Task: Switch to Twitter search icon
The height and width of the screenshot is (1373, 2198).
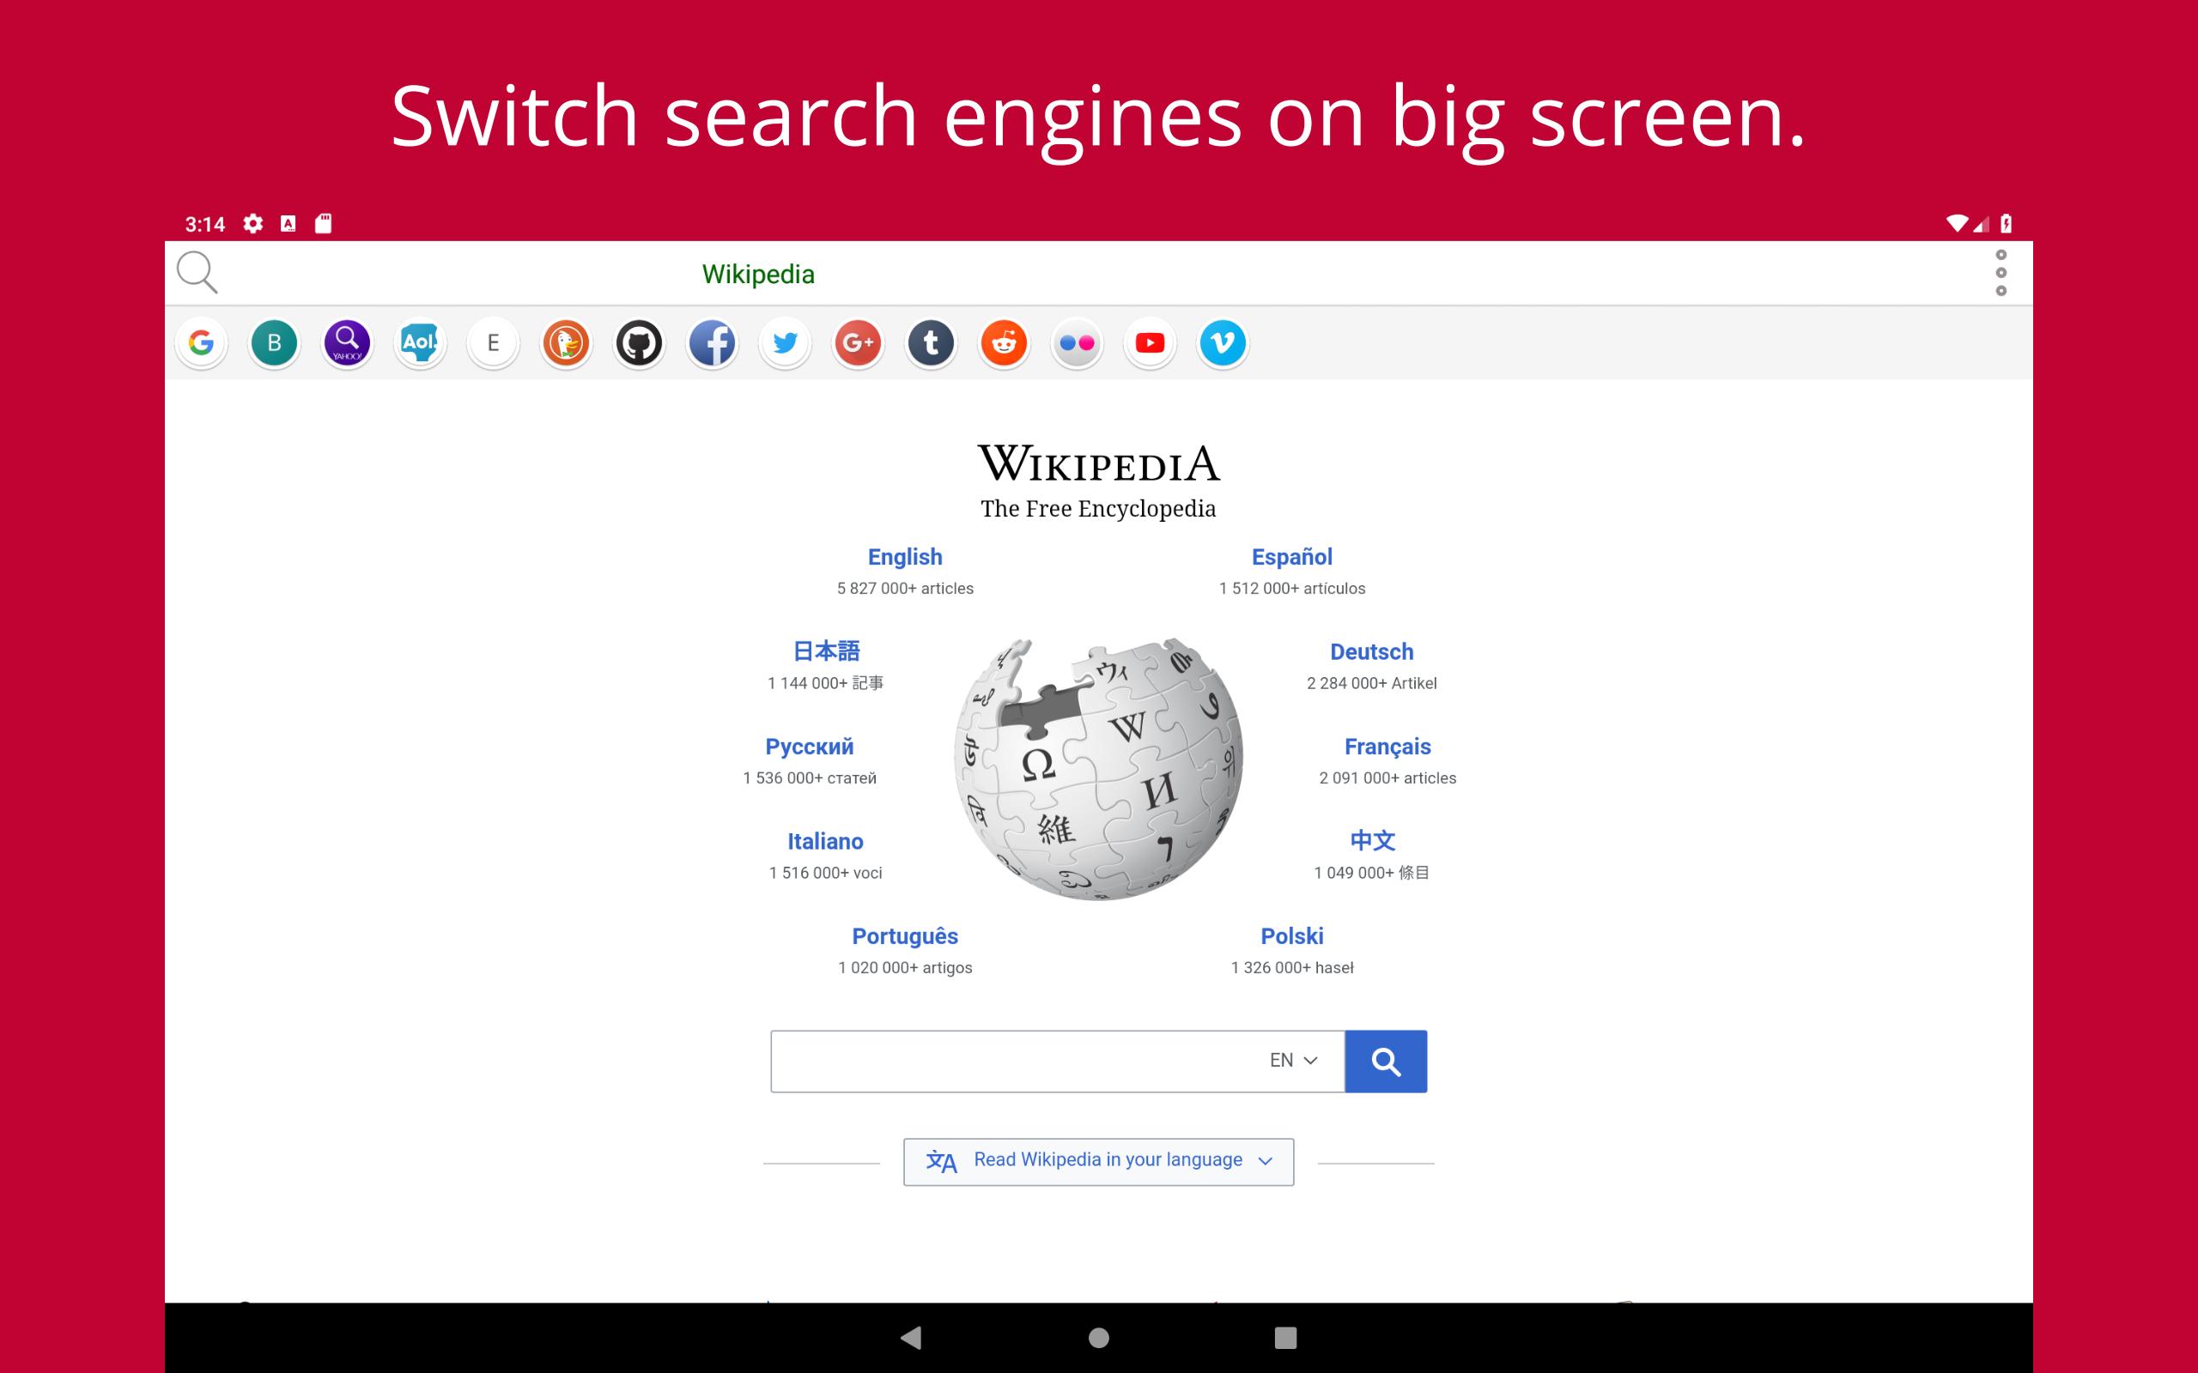Action: pos(785,343)
